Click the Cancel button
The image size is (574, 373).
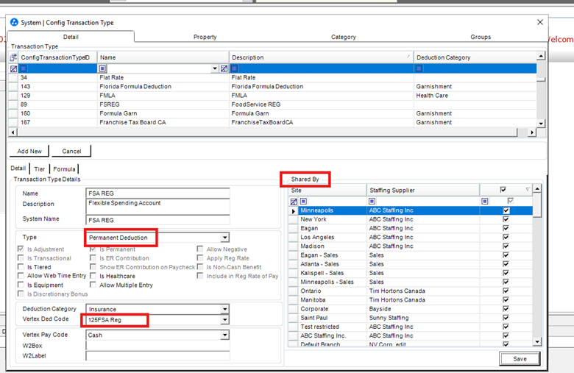(x=71, y=151)
